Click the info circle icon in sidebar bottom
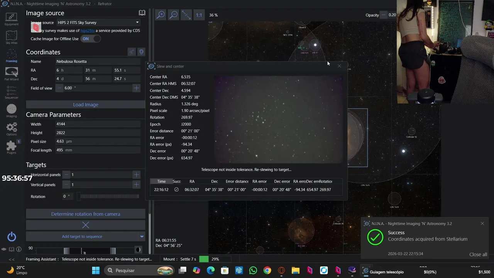This screenshot has width=494, height=278. click(x=19, y=249)
